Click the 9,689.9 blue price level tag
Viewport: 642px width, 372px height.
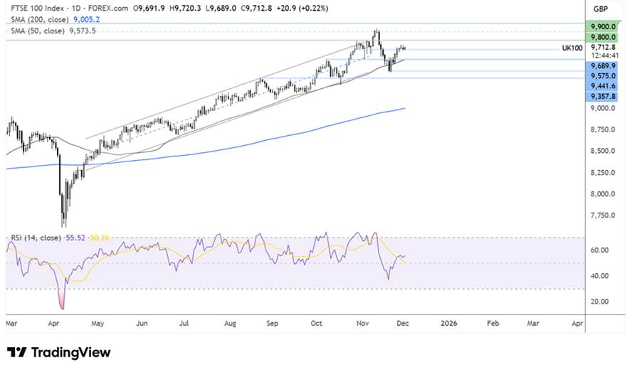tap(601, 65)
